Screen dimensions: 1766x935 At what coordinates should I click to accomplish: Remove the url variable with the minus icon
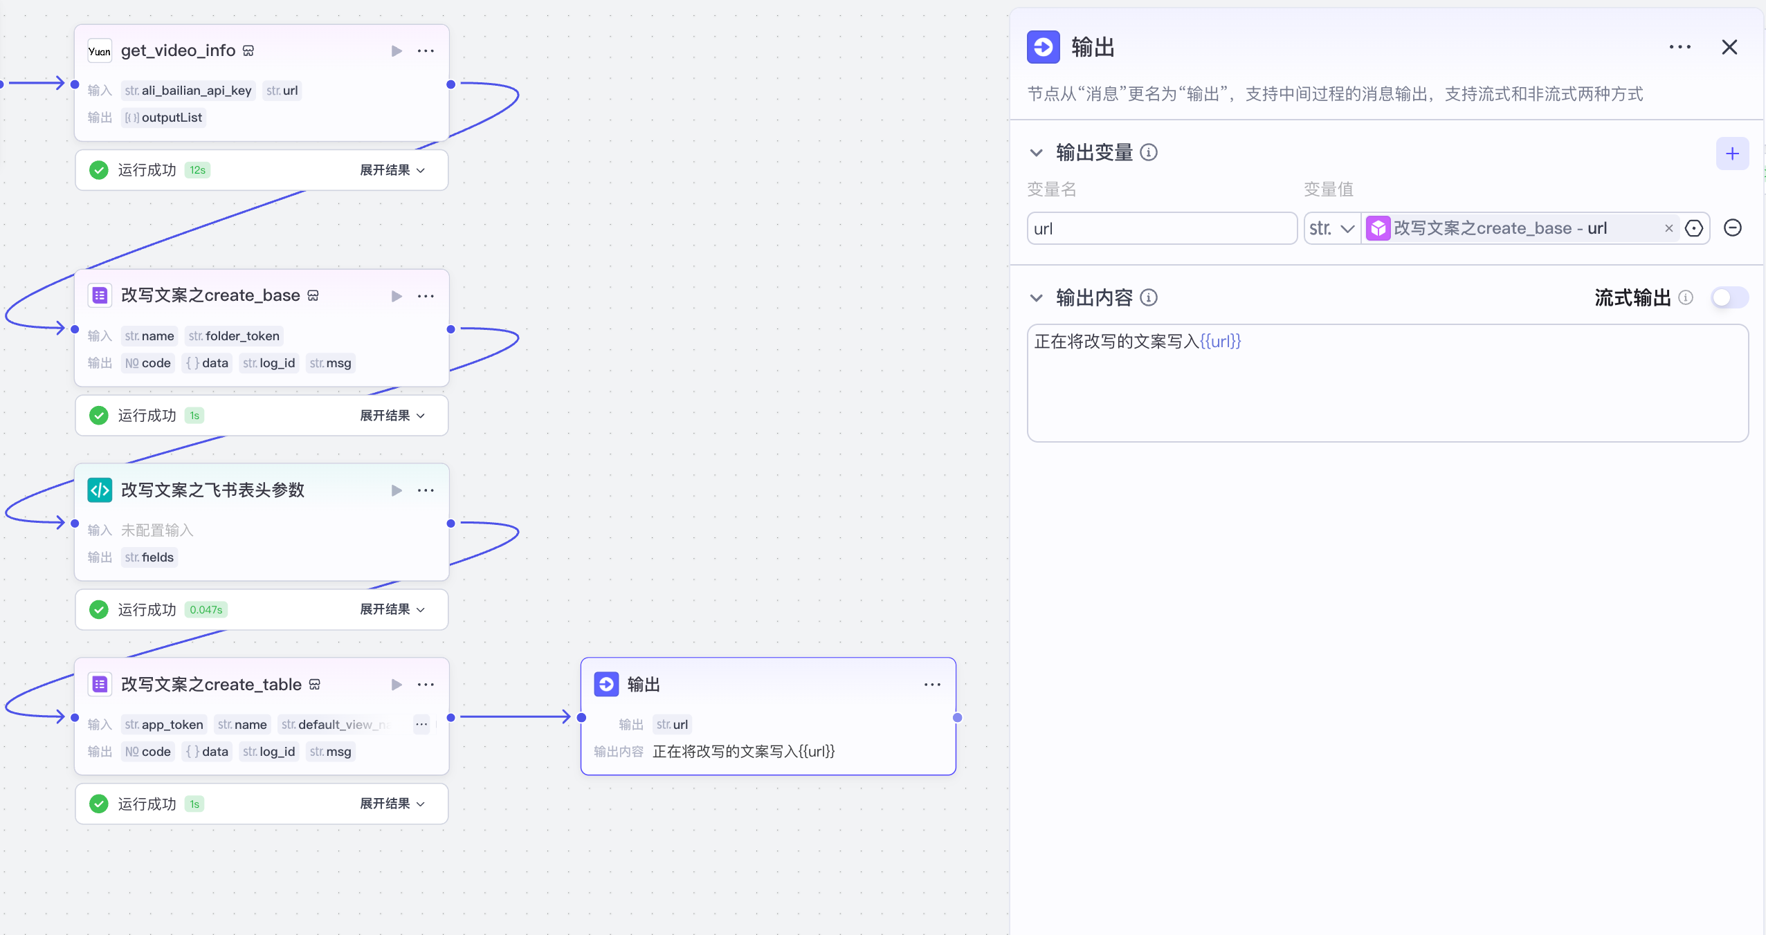pos(1733,228)
